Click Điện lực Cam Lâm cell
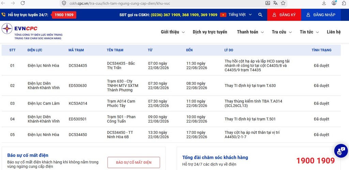349x170 pixels. point(43,103)
